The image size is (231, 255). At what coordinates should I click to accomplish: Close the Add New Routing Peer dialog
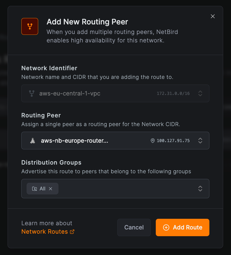pyautogui.click(x=213, y=16)
